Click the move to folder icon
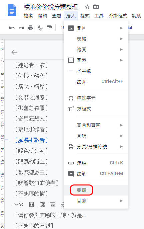 click(96, 7)
